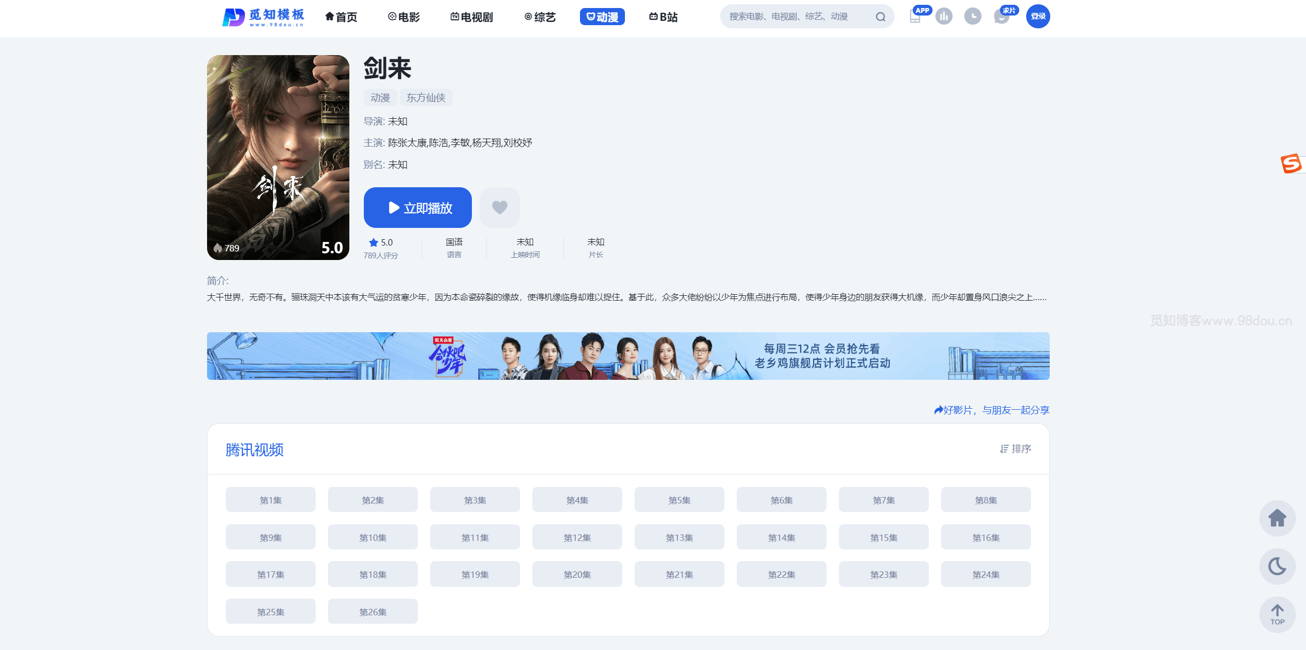
Task: Click the 登录 login button
Action: pyautogui.click(x=1038, y=17)
